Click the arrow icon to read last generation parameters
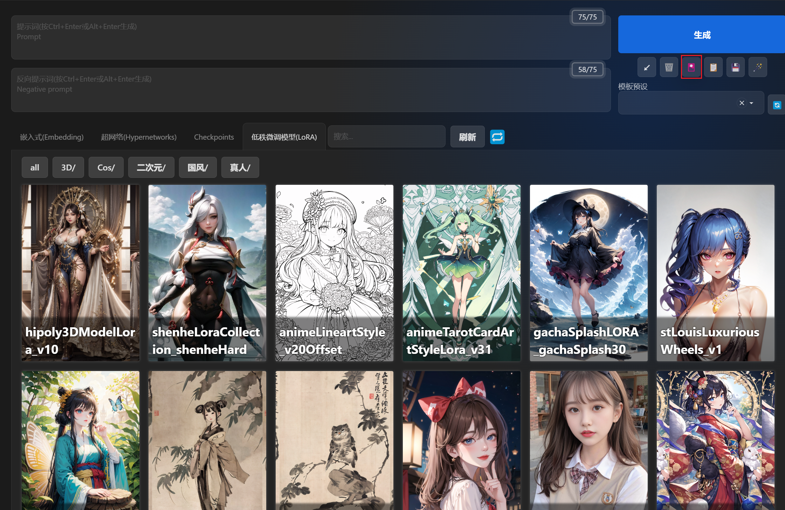785x510 pixels. point(647,67)
